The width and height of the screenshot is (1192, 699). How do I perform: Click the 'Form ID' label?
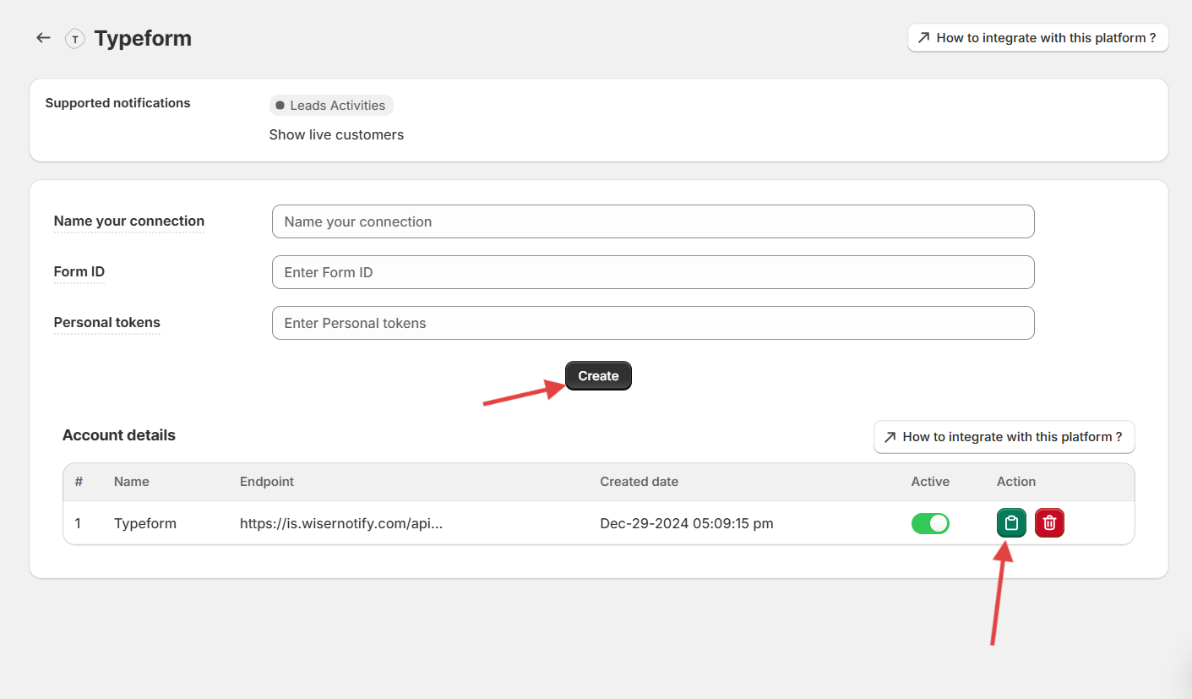79,272
